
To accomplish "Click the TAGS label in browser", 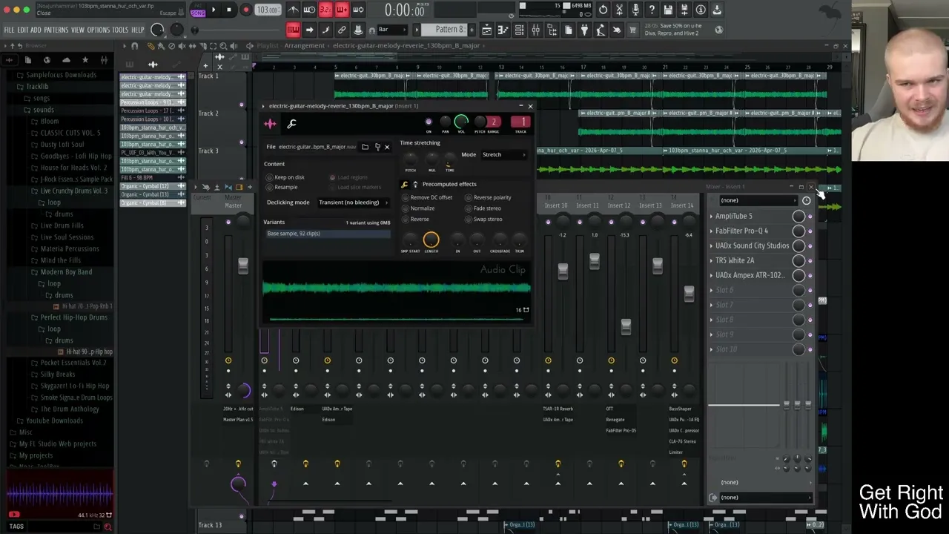I will tap(16, 527).
